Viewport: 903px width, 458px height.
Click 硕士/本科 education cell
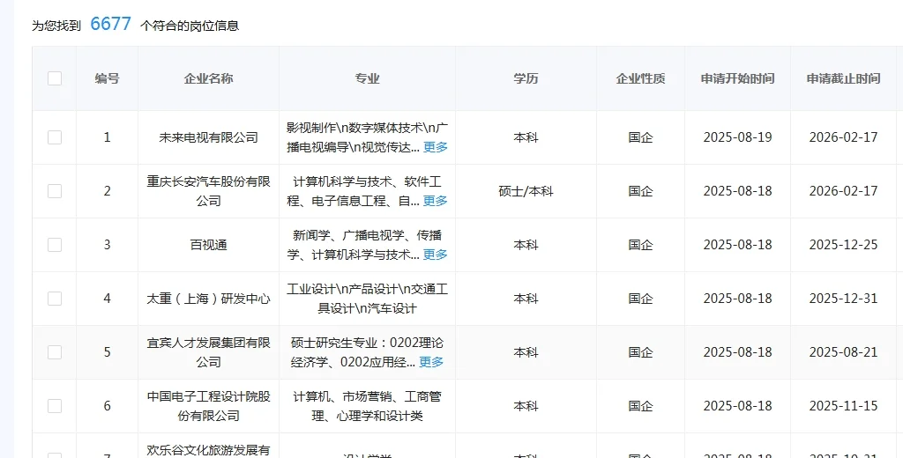526,191
